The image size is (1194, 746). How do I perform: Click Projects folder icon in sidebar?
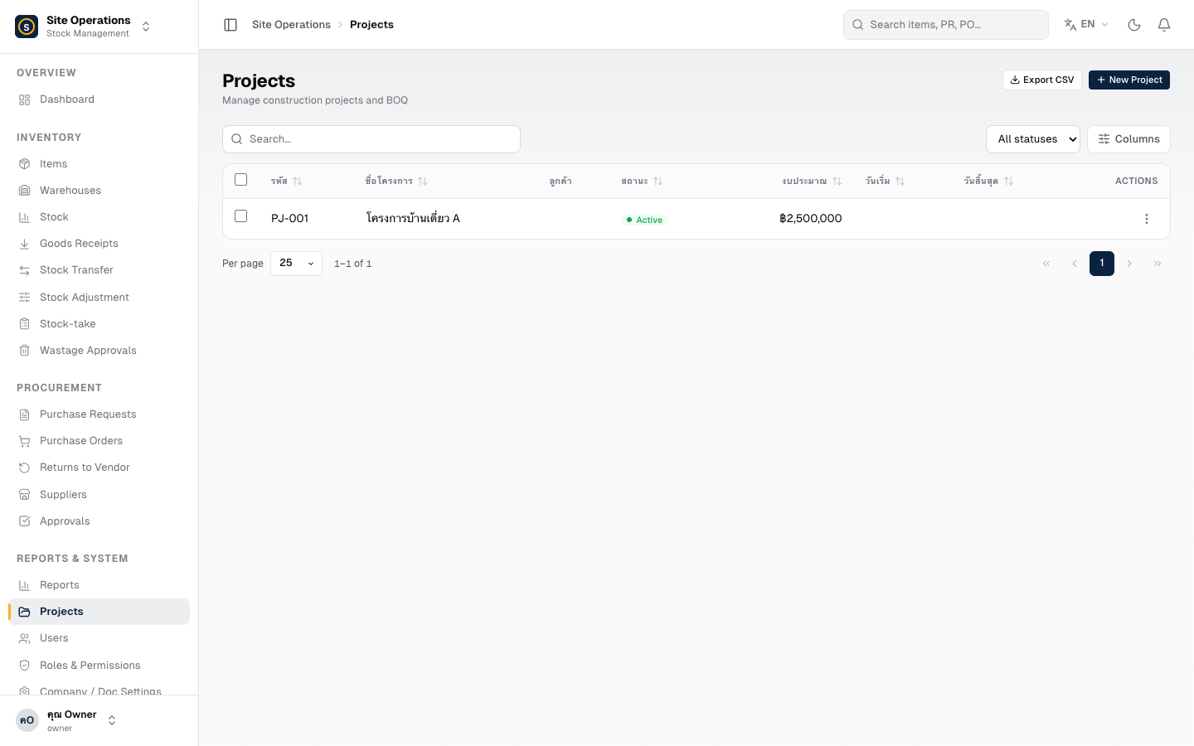(25, 612)
